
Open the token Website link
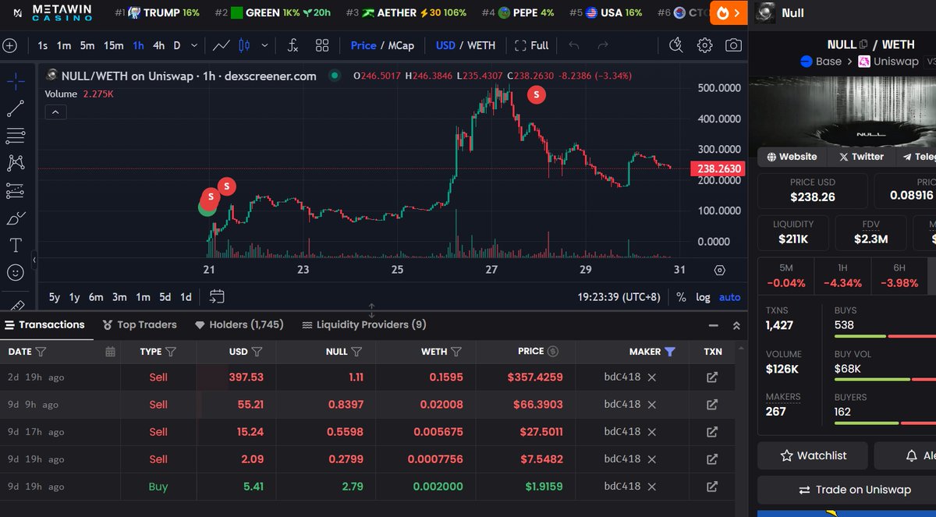(x=792, y=157)
